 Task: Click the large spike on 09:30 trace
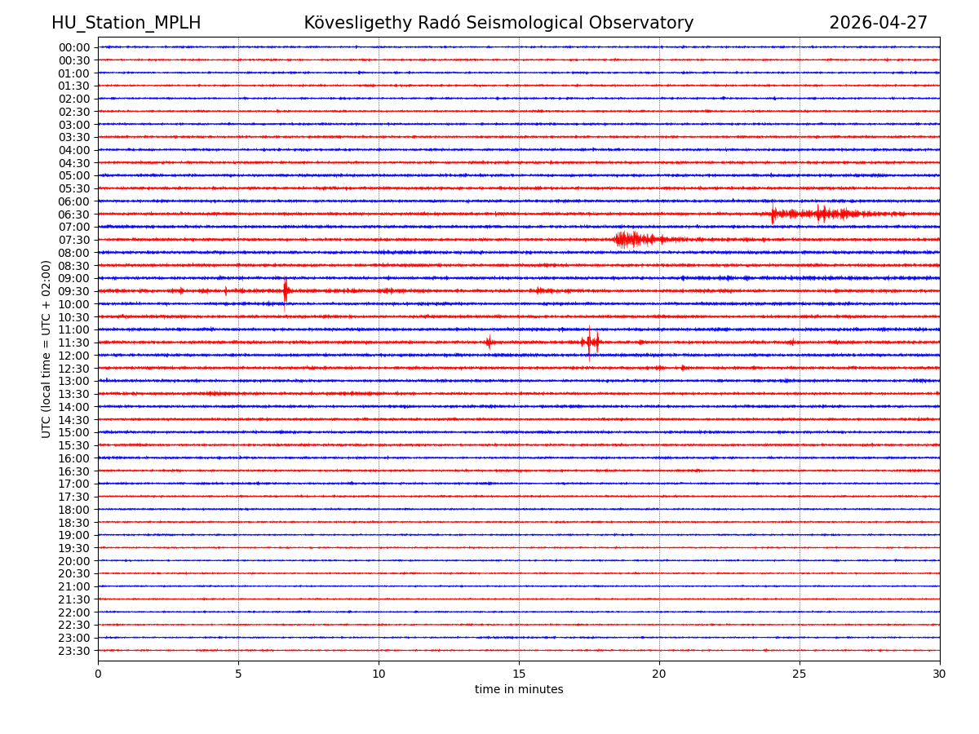coord(286,291)
